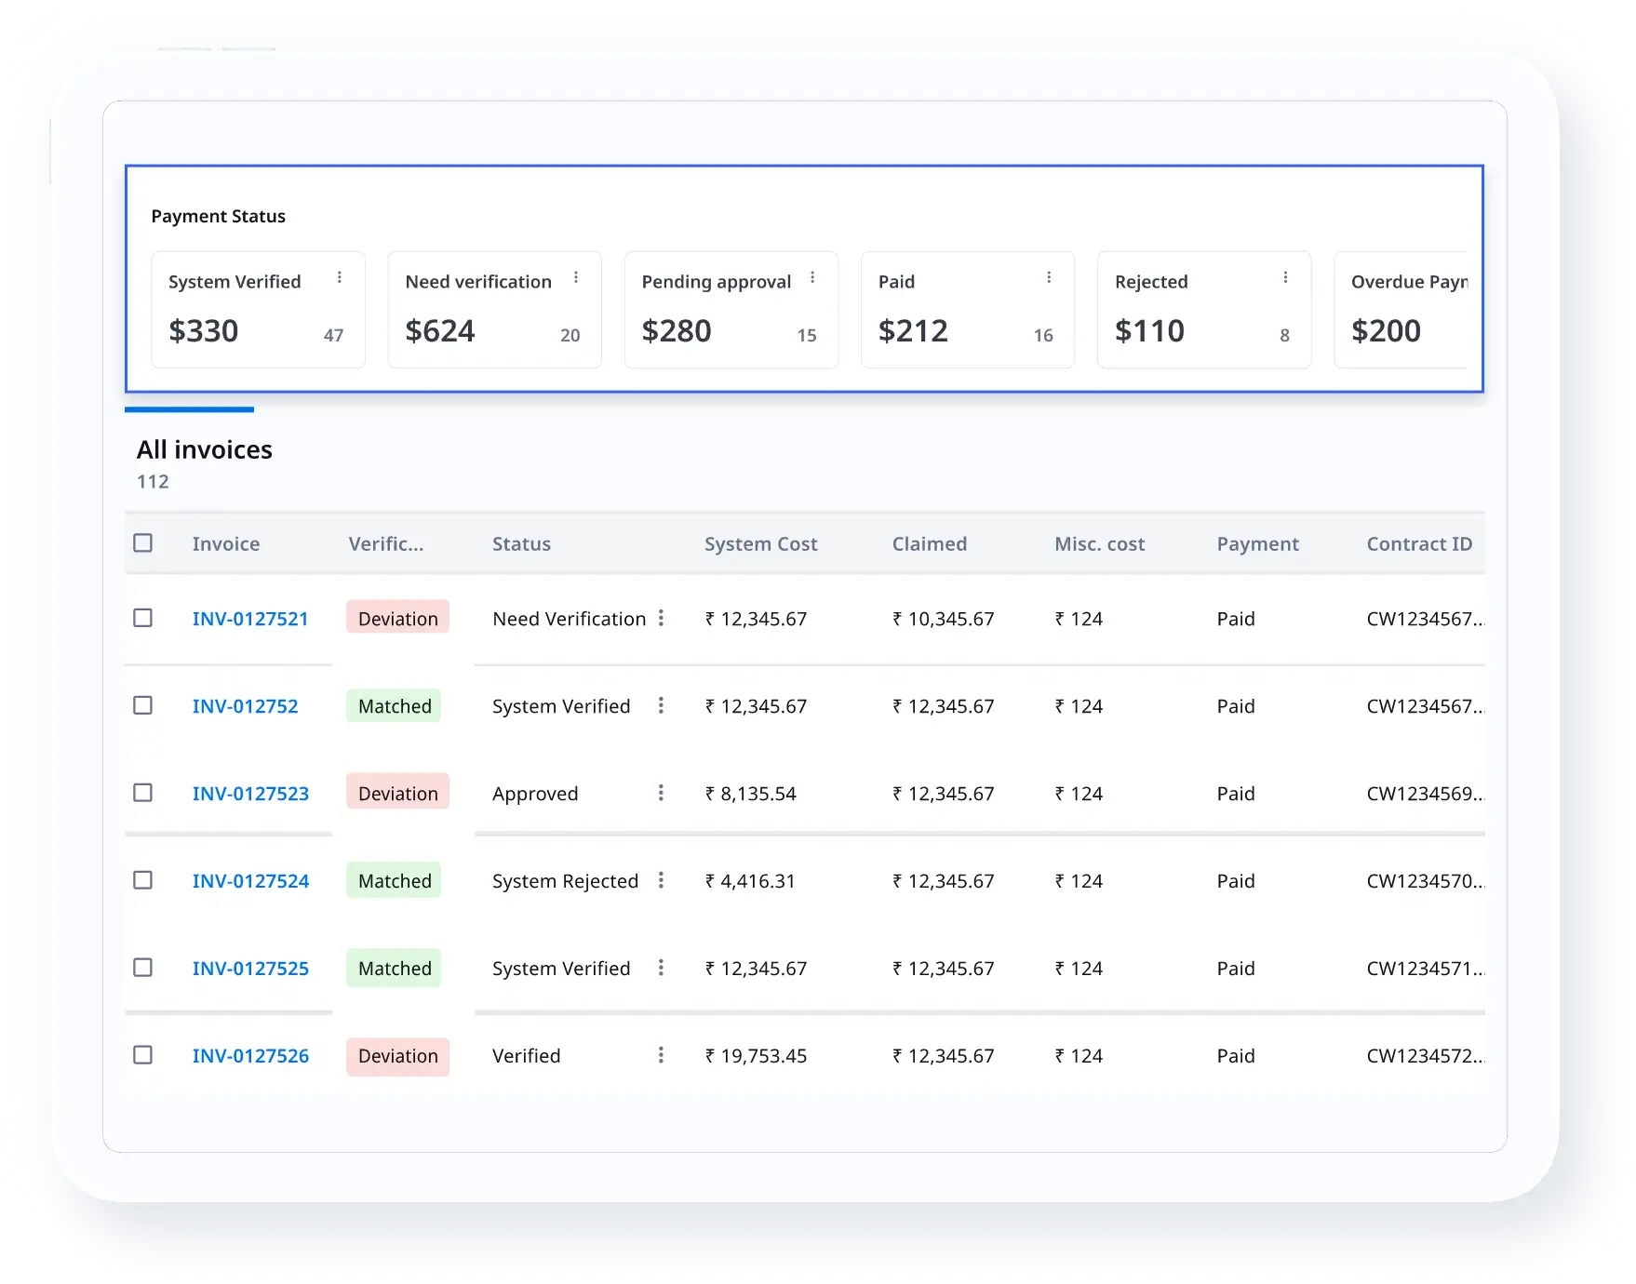The width and height of the screenshot is (1636, 1284).
Task: Expand status options for INV-012752
Action: coord(661,705)
